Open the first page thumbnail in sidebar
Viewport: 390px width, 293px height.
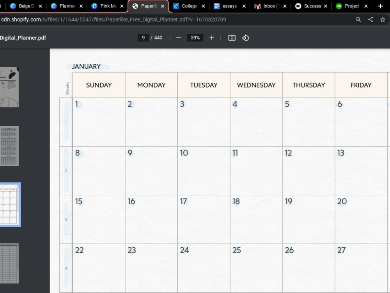tap(9, 87)
